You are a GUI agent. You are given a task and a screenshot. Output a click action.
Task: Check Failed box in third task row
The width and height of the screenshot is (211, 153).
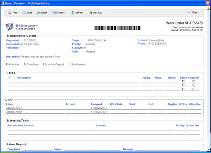pyautogui.click(x=183, y=89)
